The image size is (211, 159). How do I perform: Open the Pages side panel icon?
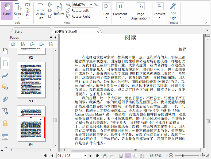tap(5, 63)
